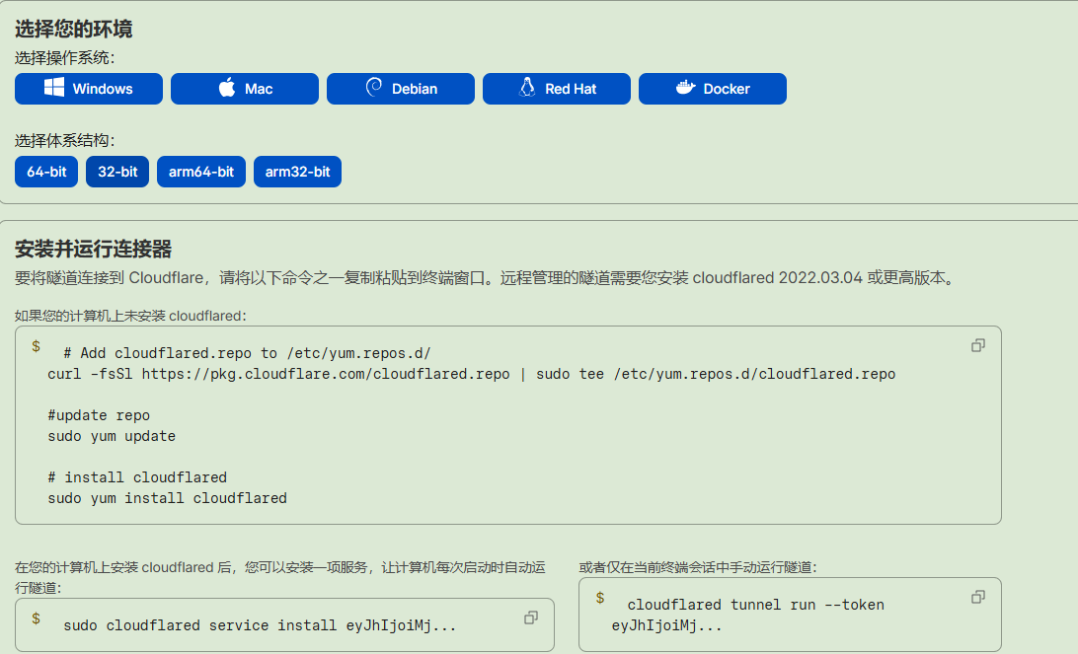Viewport: 1078px width, 654px height.
Task: Copy the cloudflared yum install commands
Action: [977, 345]
